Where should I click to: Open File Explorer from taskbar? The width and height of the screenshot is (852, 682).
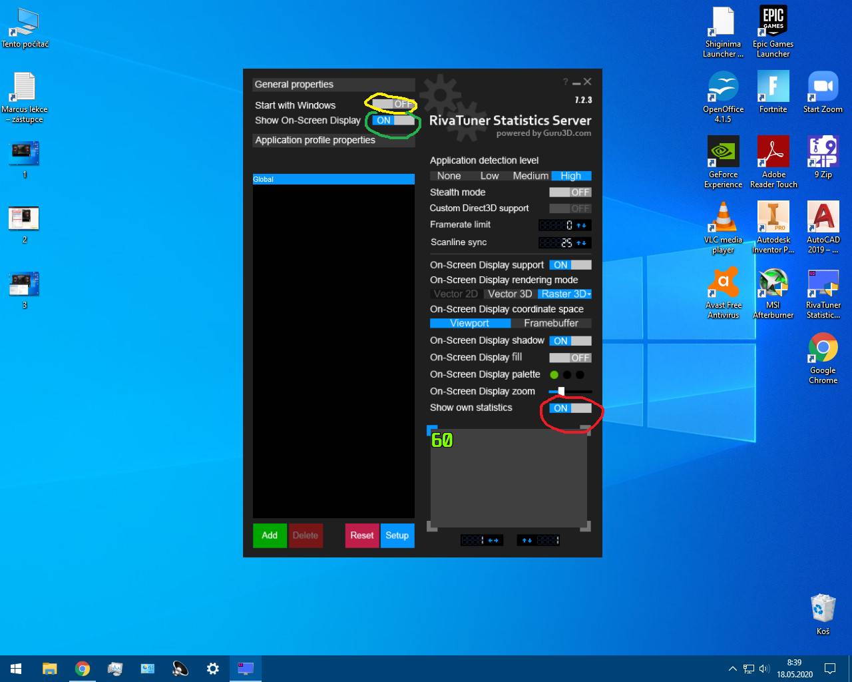pyautogui.click(x=50, y=669)
